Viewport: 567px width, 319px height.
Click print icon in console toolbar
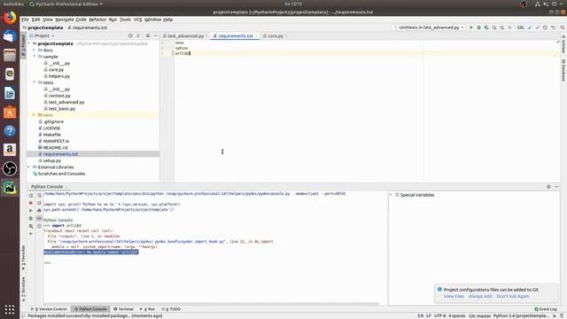click(x=39, y=211)
